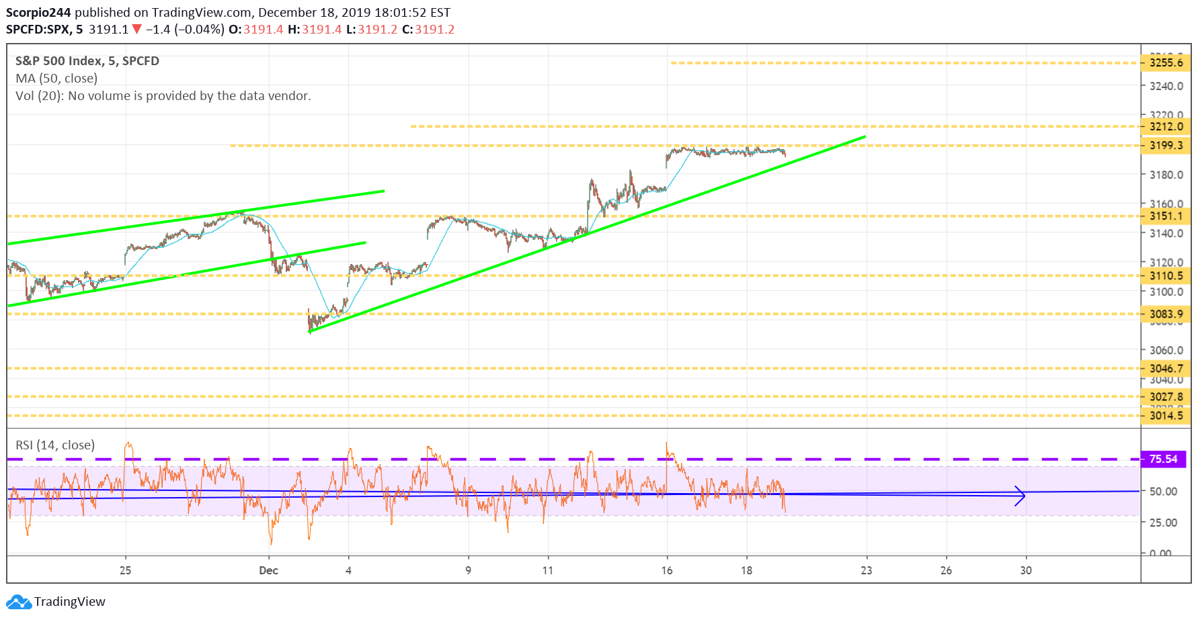Select the S&P 500 Index, 5, SPCFD legend title

pyautogui.click(x=87, y=61)
